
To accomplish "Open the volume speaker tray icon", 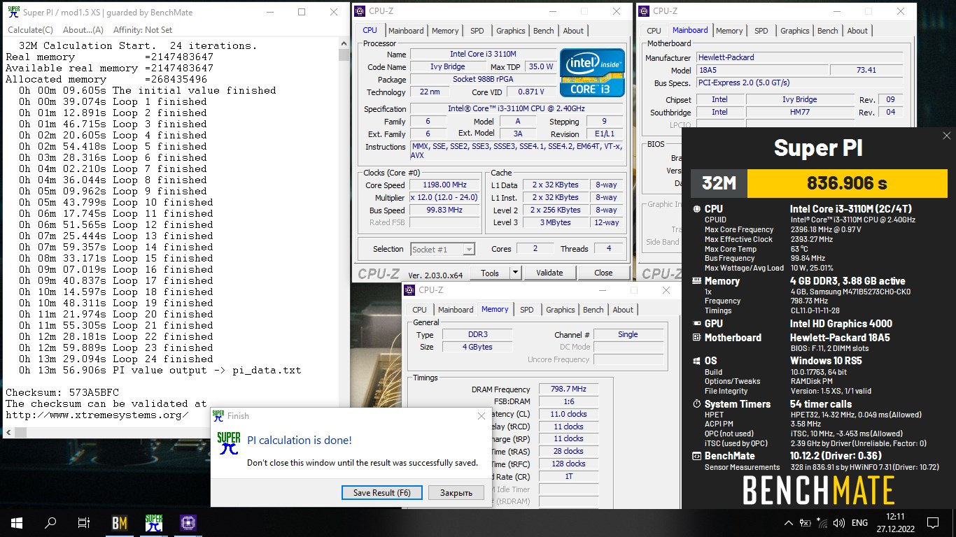I will pos(838,522).
